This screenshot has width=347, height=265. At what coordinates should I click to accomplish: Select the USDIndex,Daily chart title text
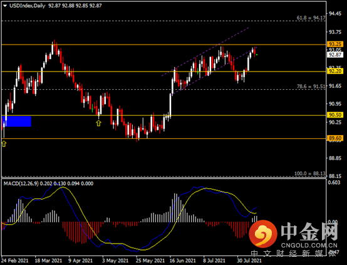pos(27,6)
